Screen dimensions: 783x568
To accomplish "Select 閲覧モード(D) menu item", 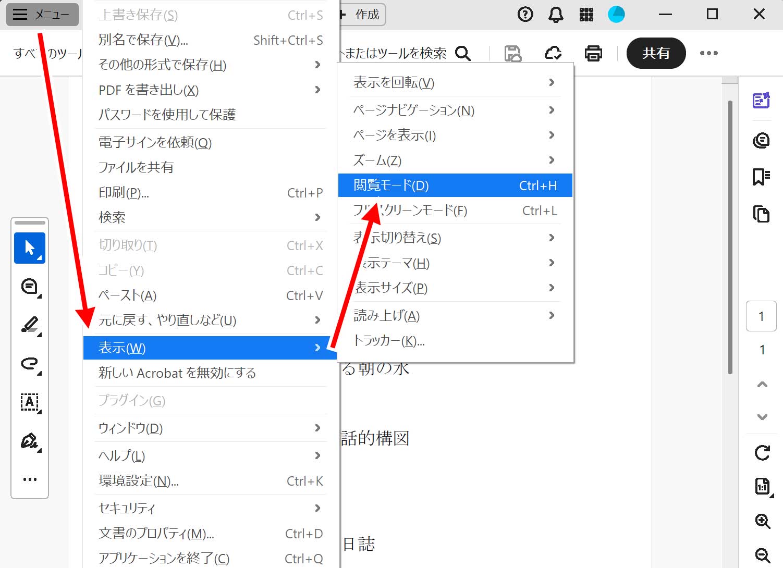I will click(x=455, y=186).
